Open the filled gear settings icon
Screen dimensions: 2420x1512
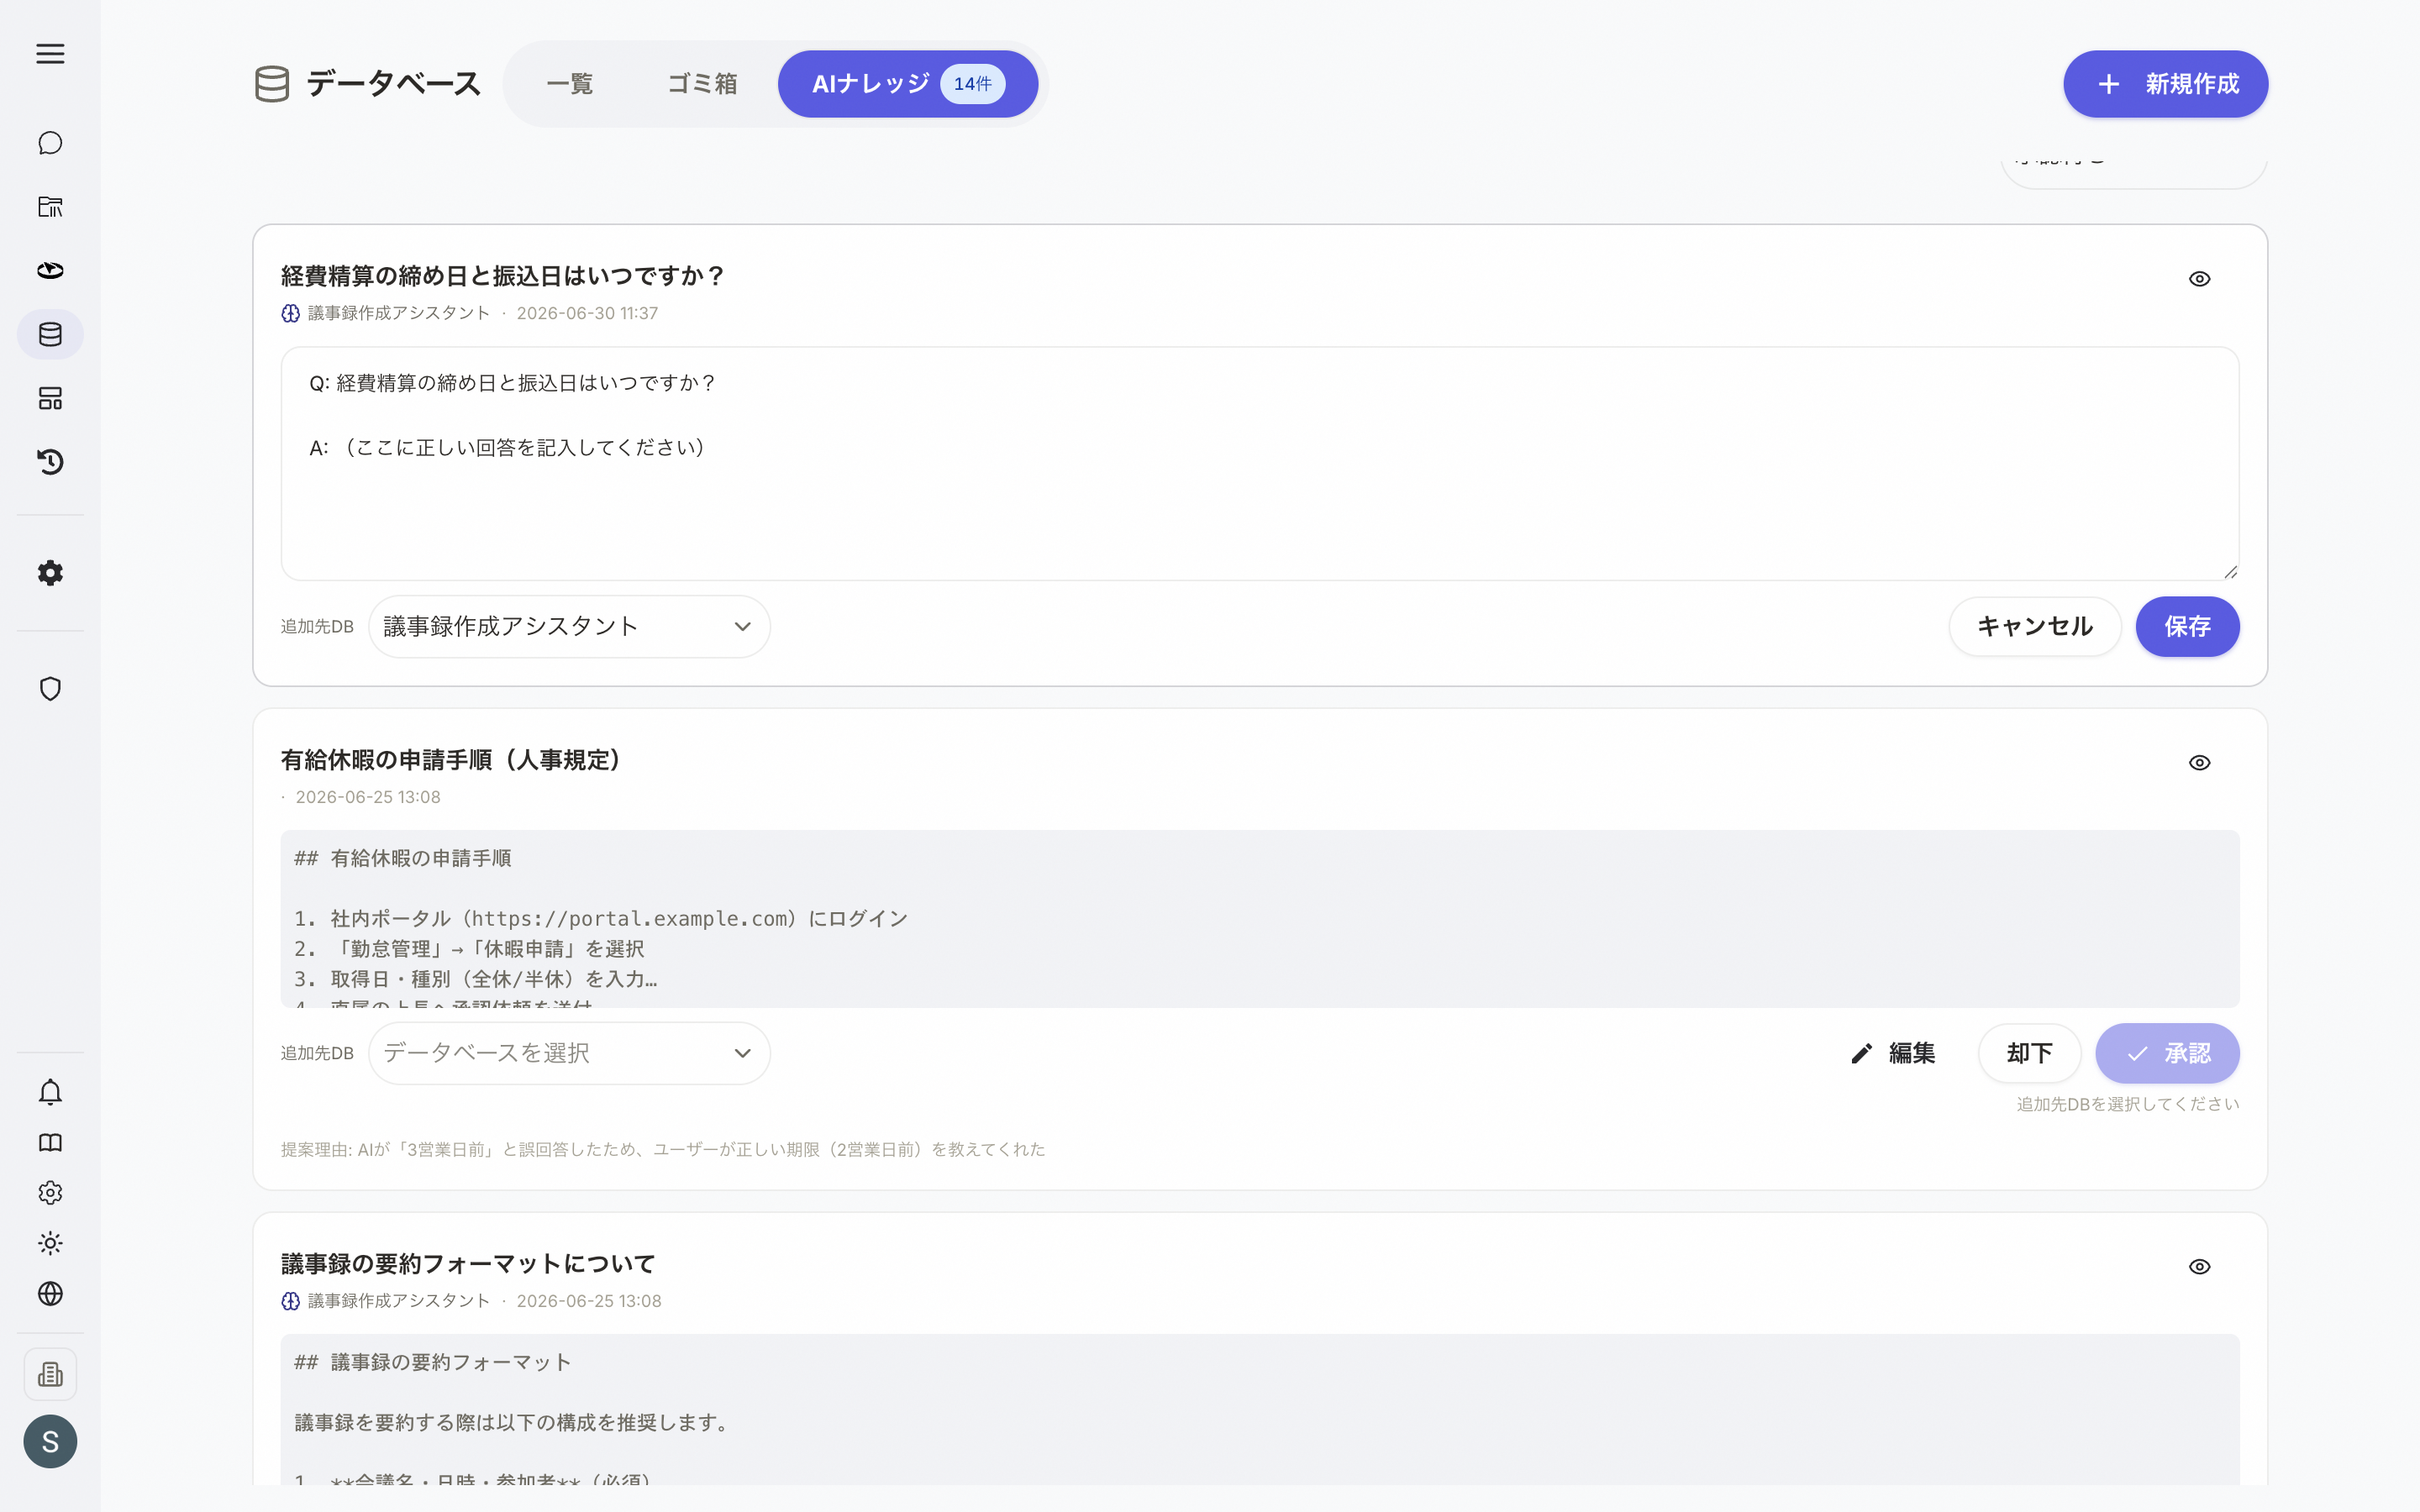(x=50, y=573)
